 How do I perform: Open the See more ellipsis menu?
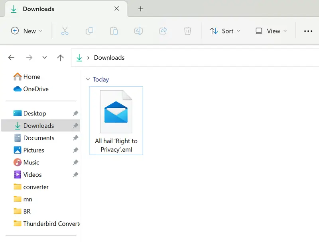(x=308, y=31)
